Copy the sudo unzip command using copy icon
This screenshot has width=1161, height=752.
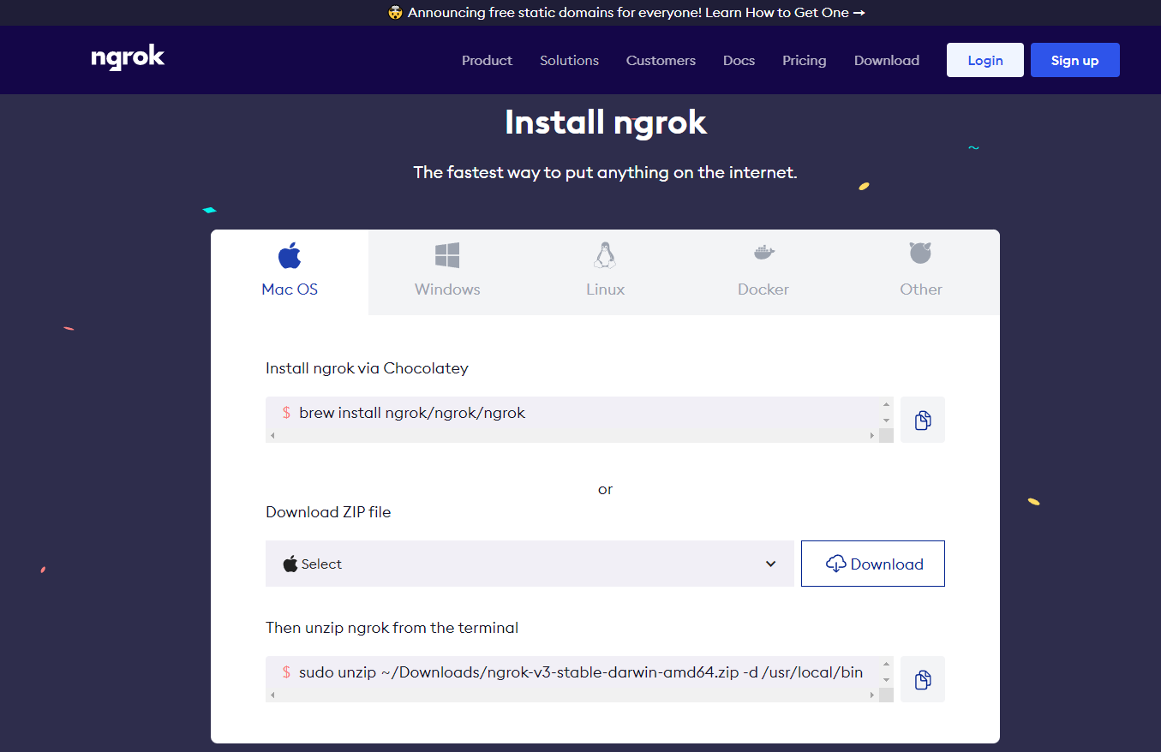[x=922, y=679]
